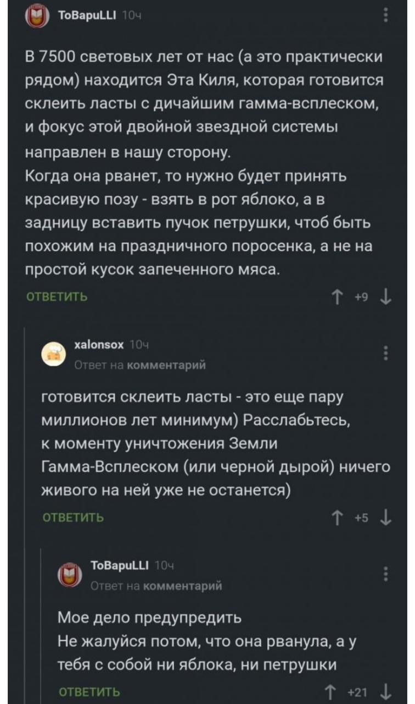
Task: Downvote the top comment with +9 score
Action: point(388,299)
